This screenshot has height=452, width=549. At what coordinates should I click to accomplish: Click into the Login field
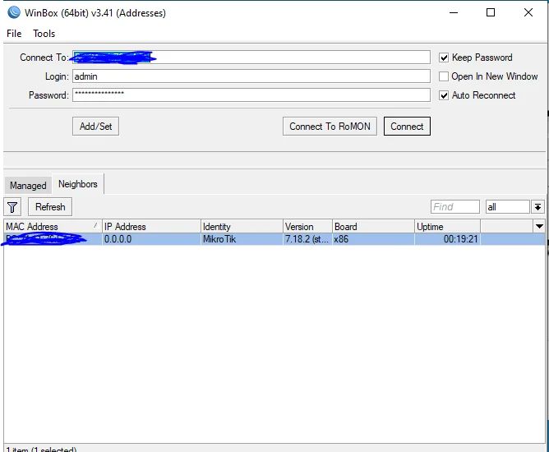[x=251, y=76]
